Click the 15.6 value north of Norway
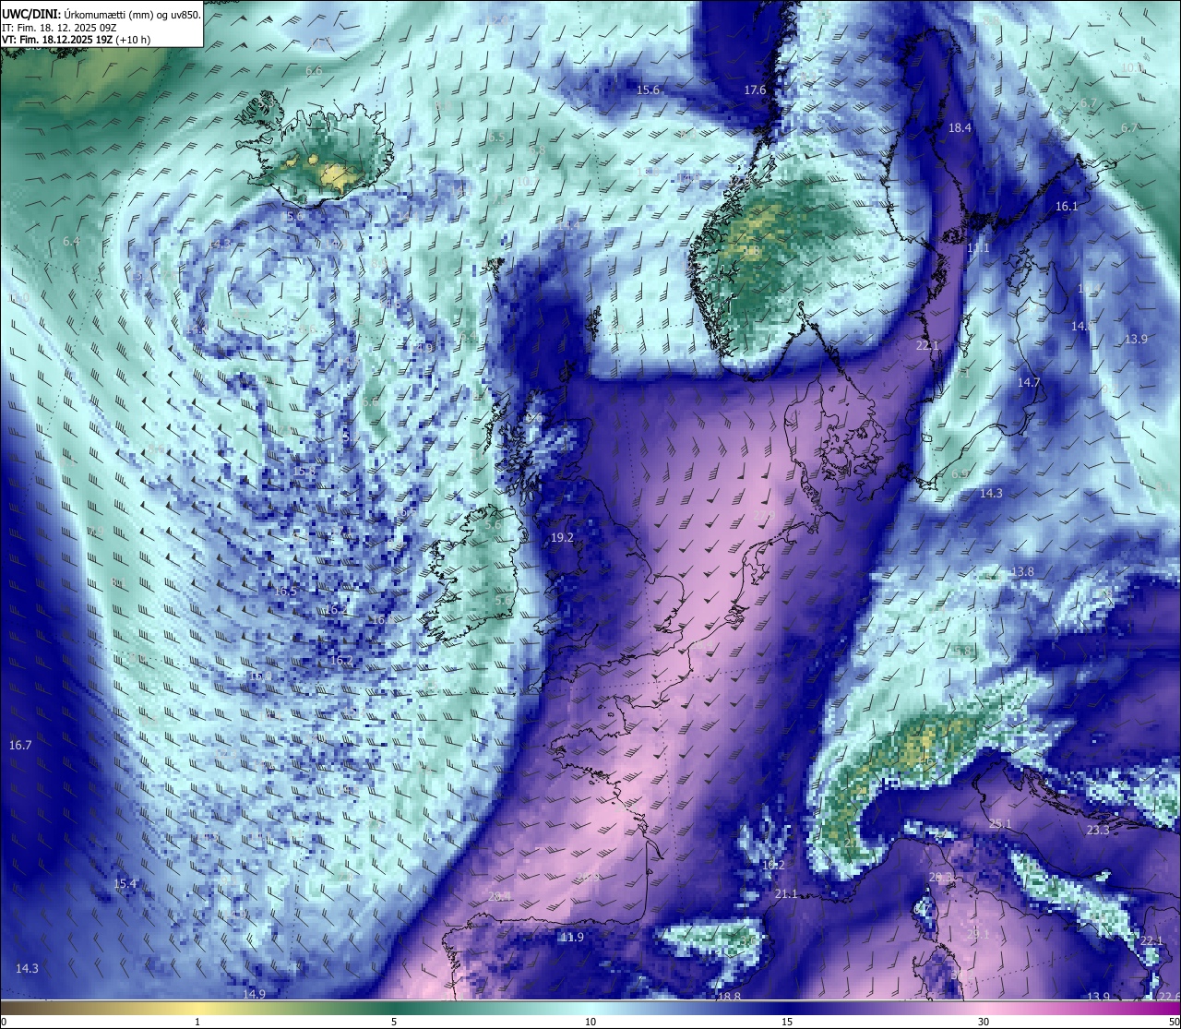Viewport: 1181px width, 1029px height. tap(649, 90)
